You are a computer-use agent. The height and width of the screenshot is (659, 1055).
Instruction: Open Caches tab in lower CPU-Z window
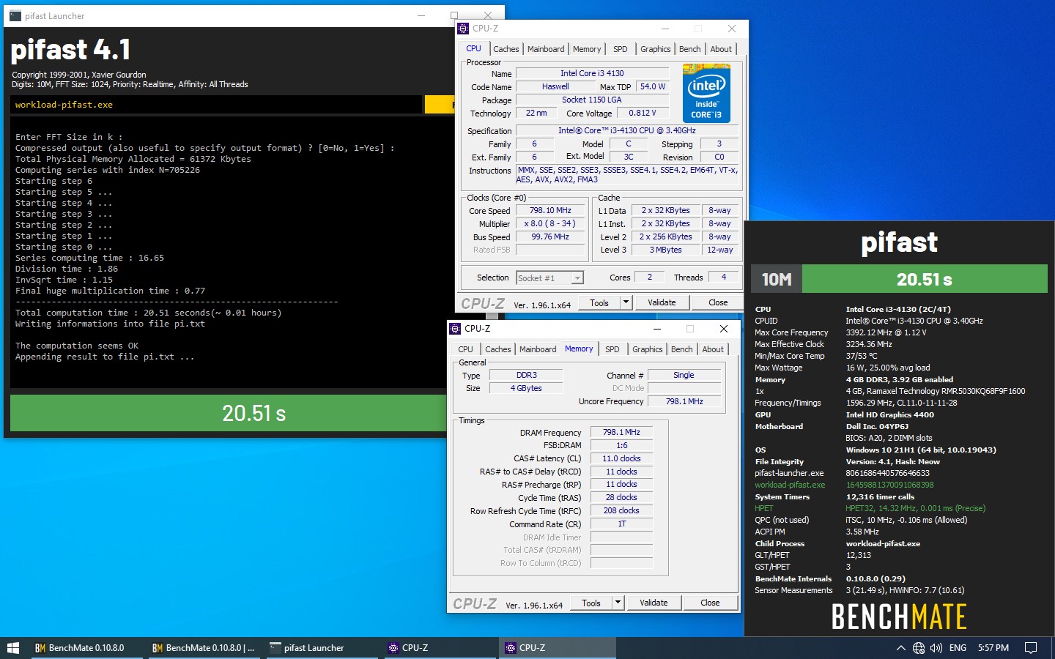498,349
